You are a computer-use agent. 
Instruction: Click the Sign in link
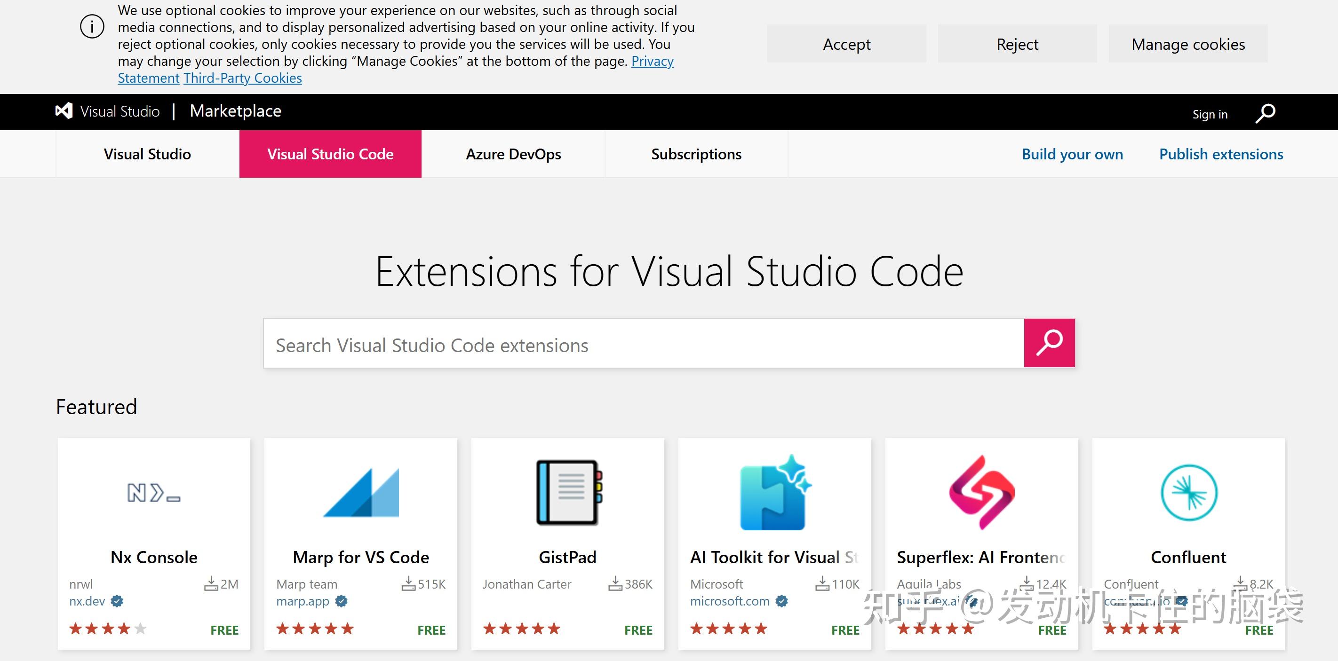click(x=1210, y=114)
